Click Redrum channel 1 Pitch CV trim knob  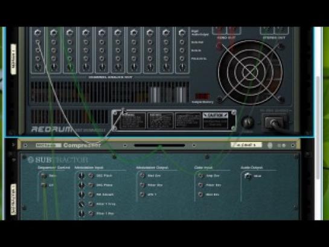(x=38, y=67)
